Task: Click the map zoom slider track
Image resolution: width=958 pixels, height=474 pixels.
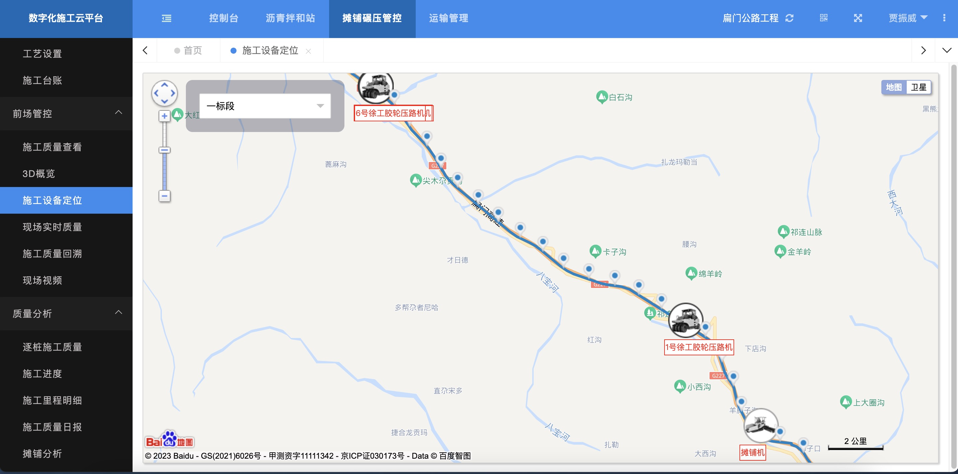Action: 164,156
